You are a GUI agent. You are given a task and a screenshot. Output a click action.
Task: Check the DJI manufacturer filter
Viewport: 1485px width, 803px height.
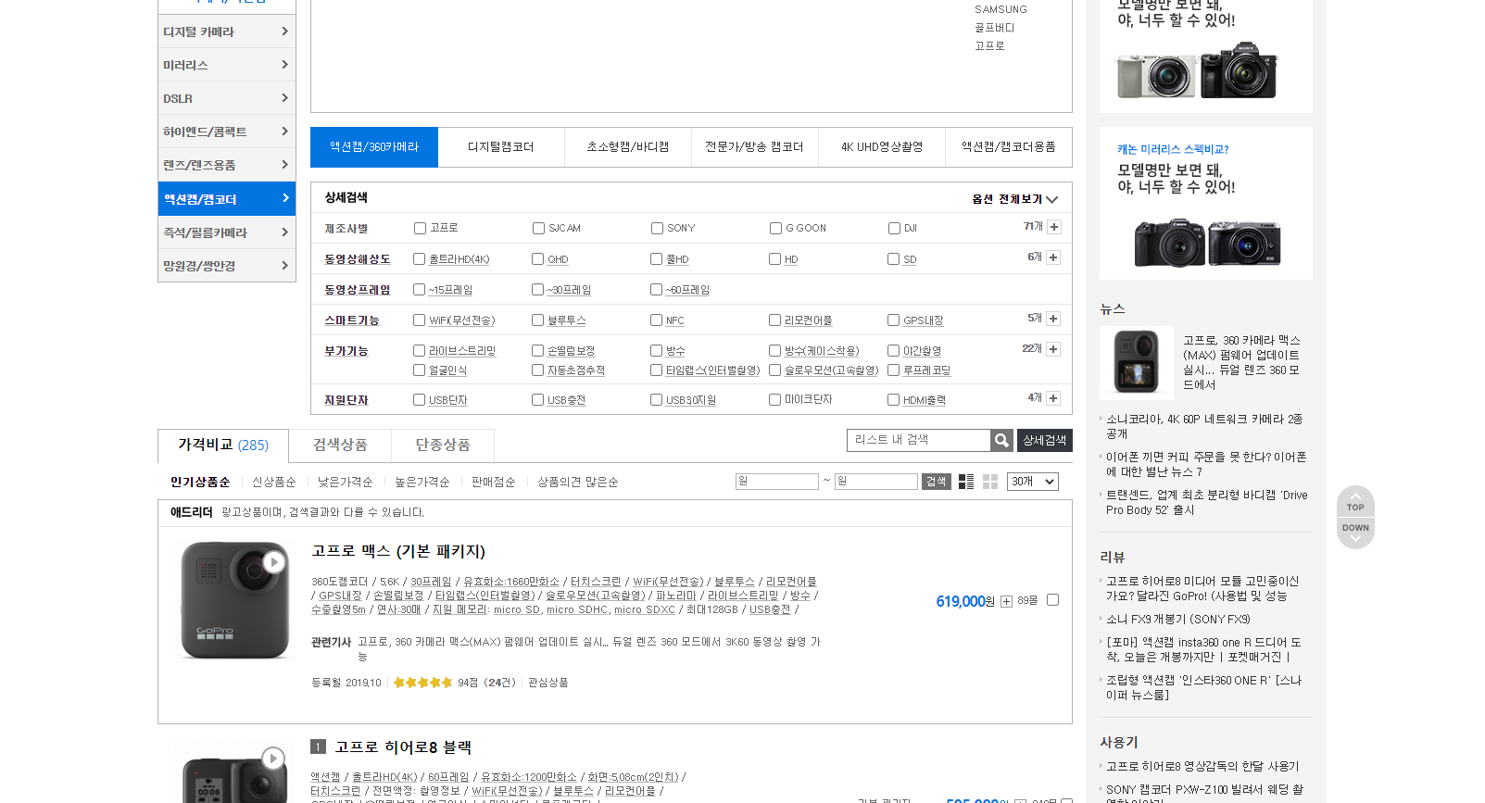(x=894, y=228)
